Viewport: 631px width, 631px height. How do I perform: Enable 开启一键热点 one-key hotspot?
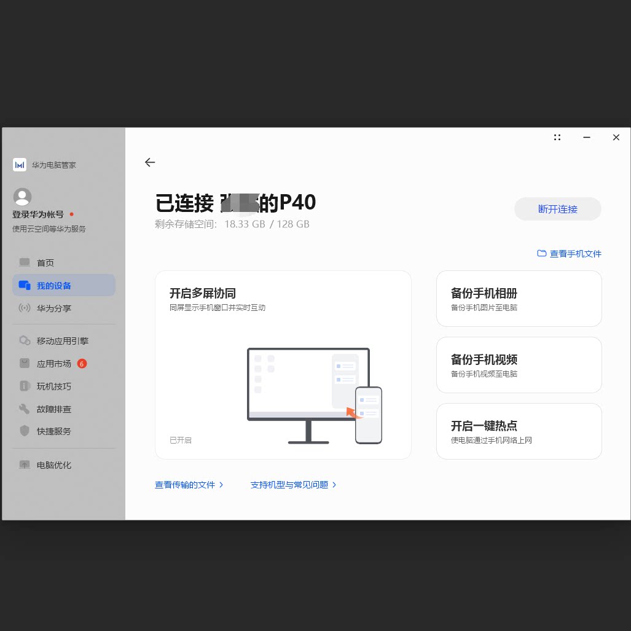tap(519, 431)
